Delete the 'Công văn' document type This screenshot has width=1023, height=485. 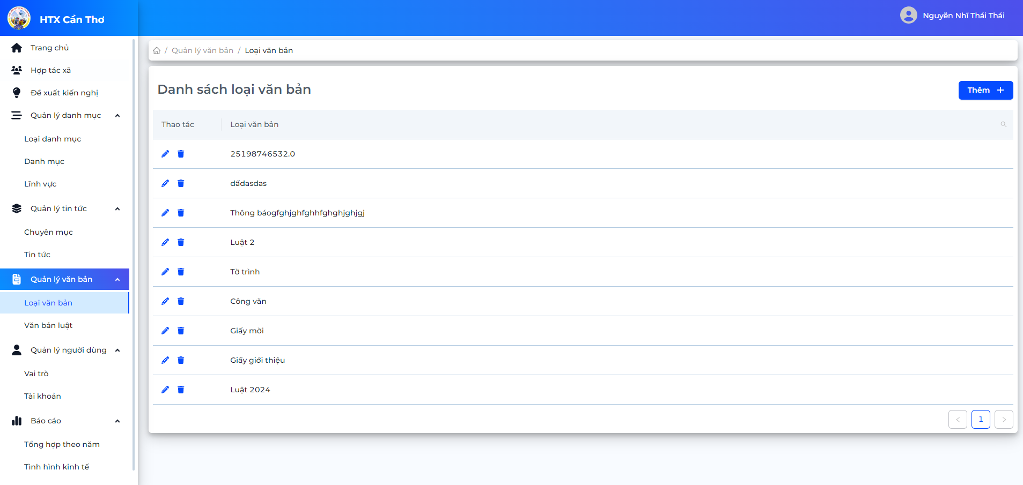pos(181,301)
